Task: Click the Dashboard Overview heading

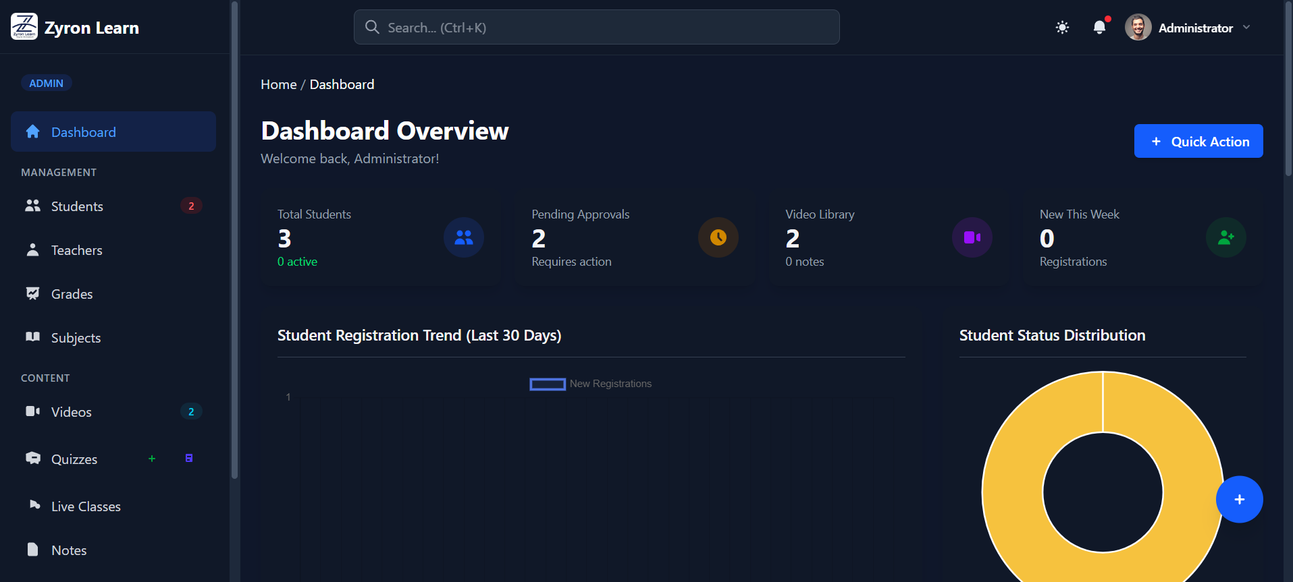Action: pos(385,131)
